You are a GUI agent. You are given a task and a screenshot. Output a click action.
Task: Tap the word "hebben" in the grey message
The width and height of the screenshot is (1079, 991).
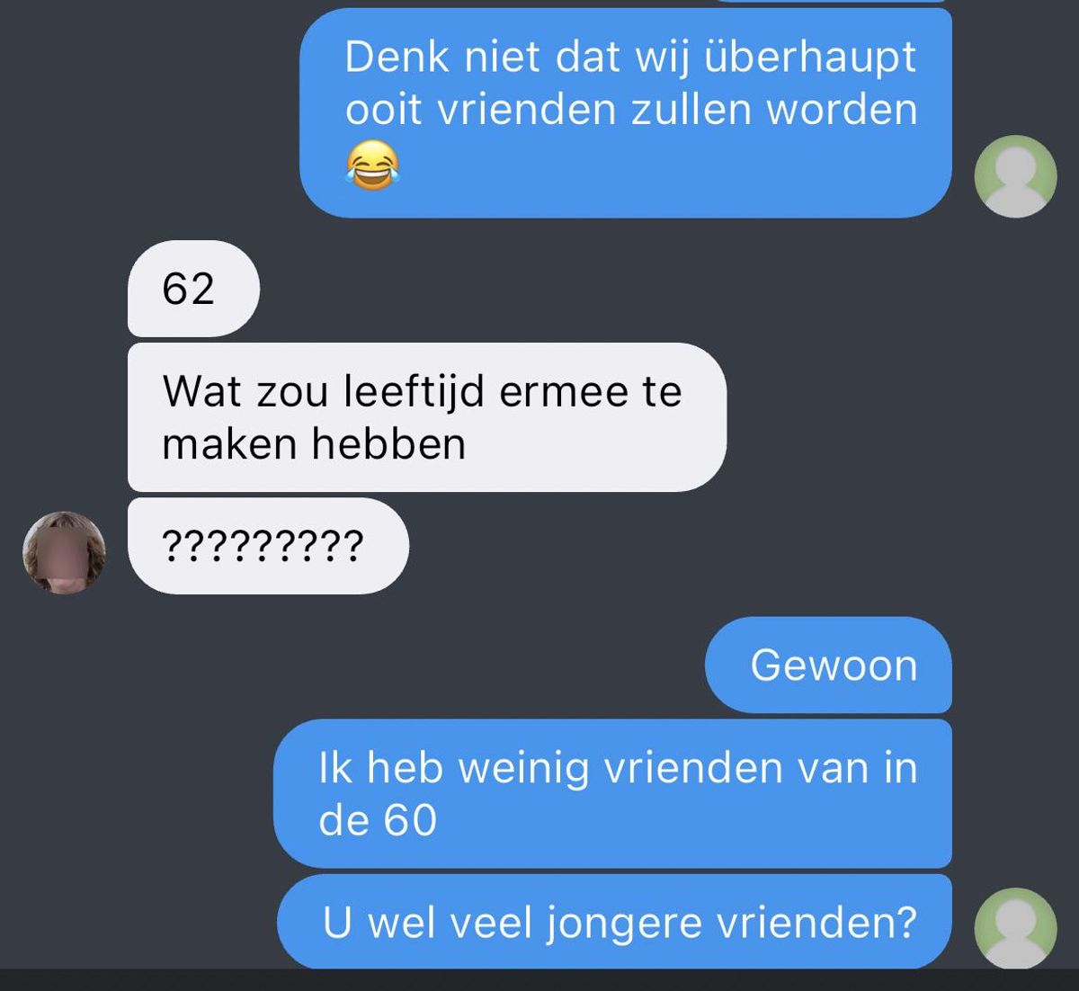388,443
